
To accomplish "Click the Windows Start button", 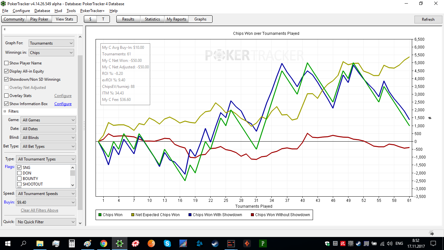I will 8,243.
